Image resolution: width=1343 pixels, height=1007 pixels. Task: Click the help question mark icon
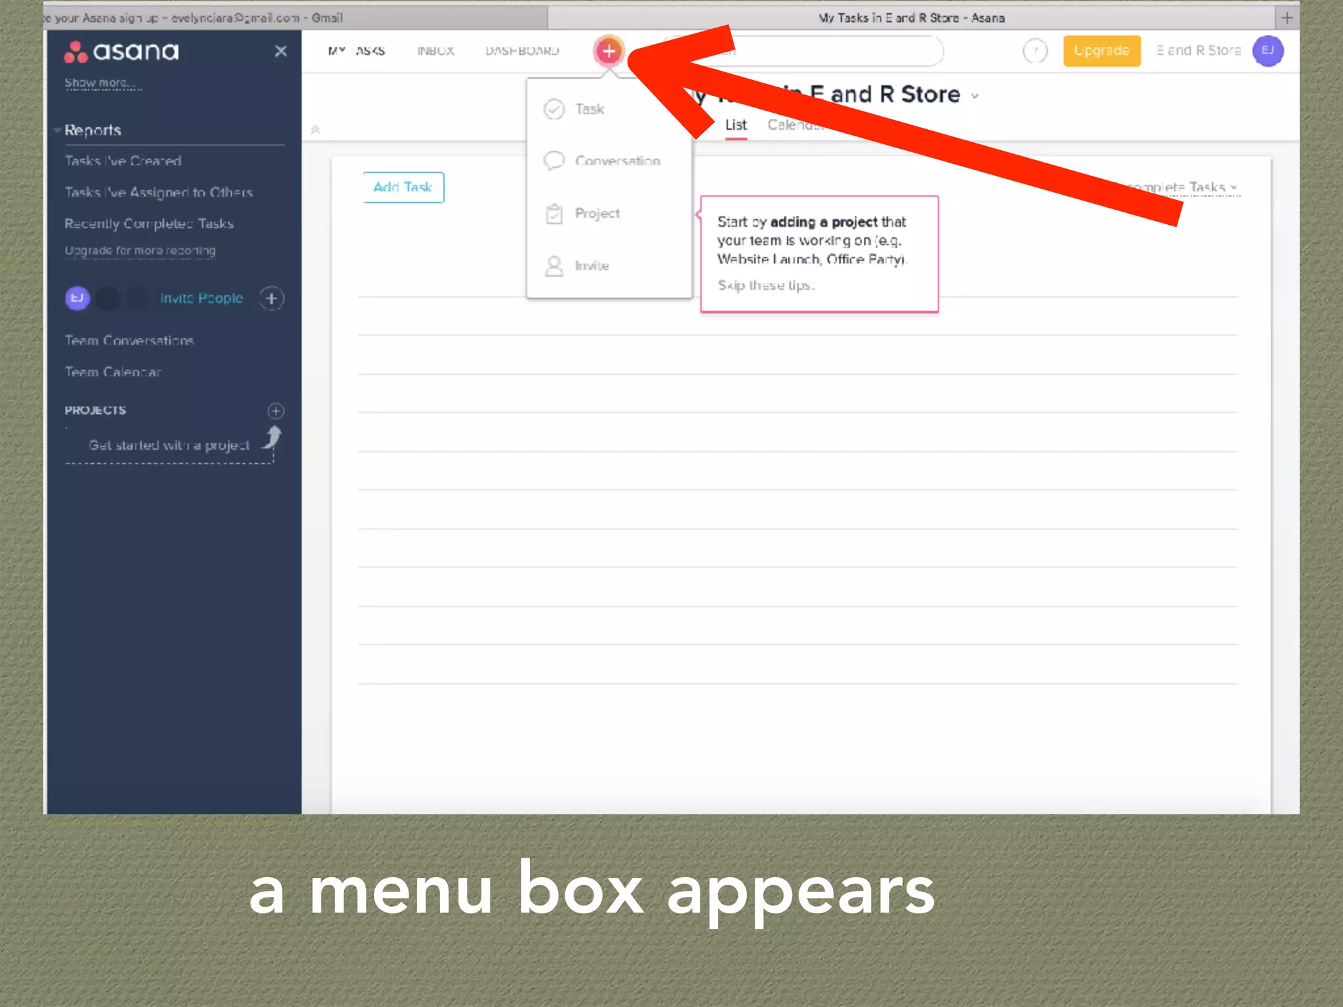coord(1035,50)
